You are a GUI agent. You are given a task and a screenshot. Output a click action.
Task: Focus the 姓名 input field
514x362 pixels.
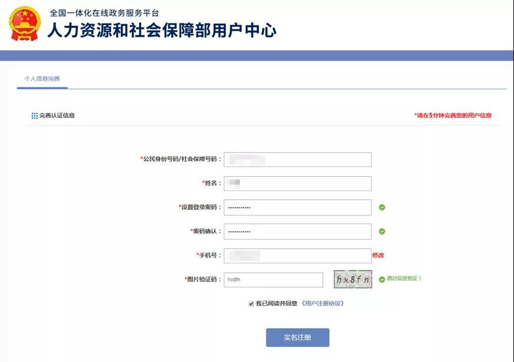298,183
